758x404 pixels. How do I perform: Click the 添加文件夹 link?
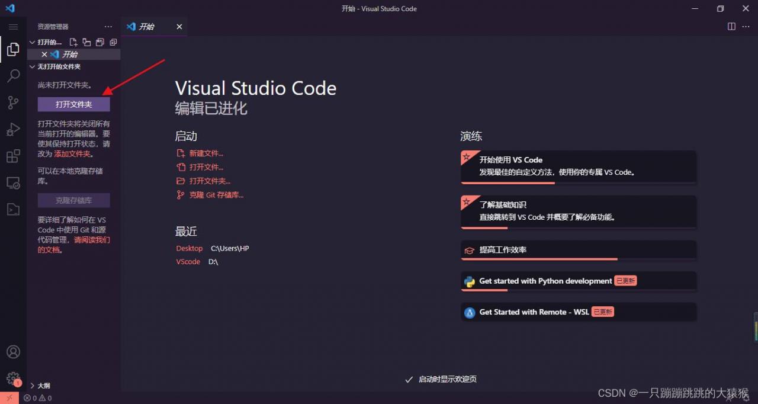[x=72, y=153]
